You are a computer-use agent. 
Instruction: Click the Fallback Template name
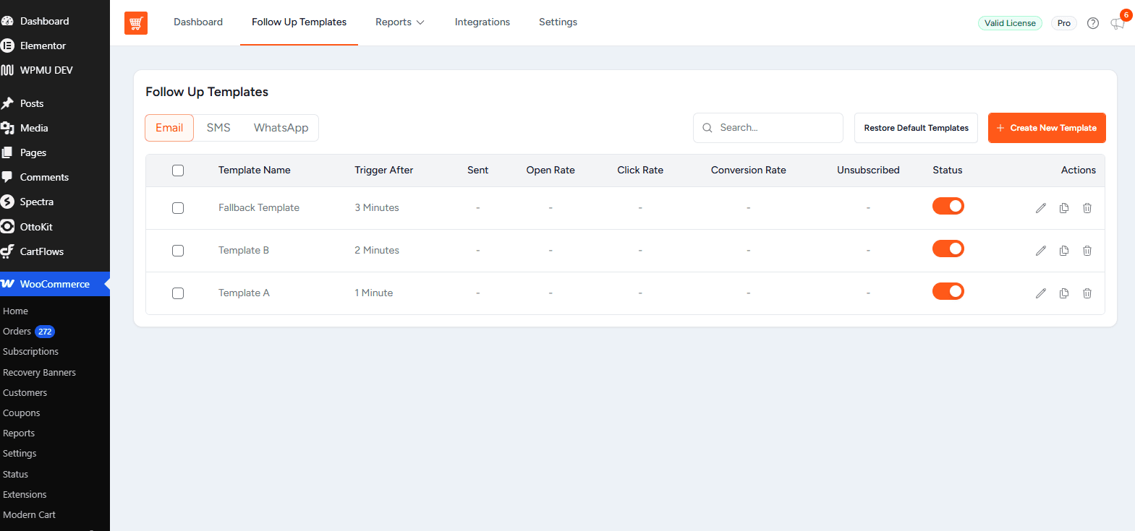pyautogui.click(x=259, y=208)
